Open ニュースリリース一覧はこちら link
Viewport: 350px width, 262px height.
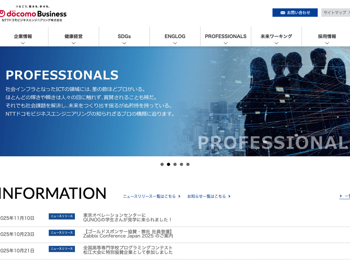point(149,196)
